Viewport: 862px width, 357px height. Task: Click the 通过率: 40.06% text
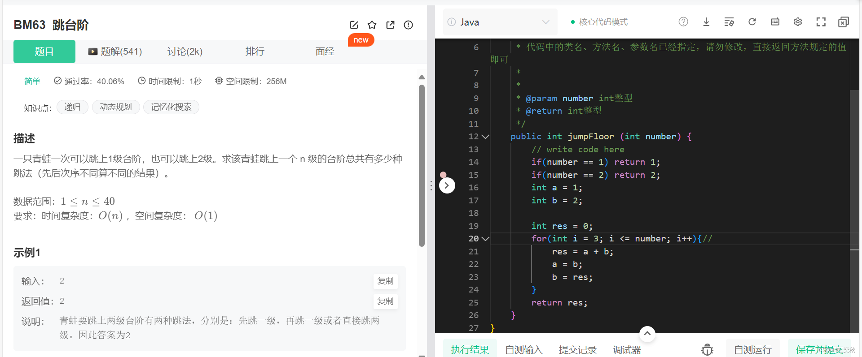[89, 82]
